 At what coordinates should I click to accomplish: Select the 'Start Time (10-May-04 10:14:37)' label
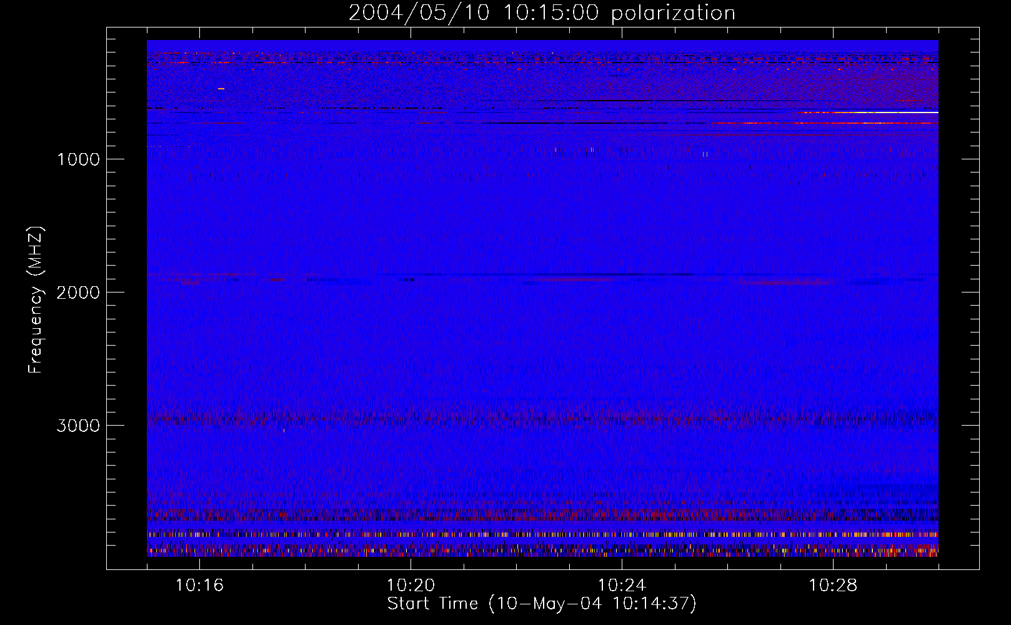point(542,604)
